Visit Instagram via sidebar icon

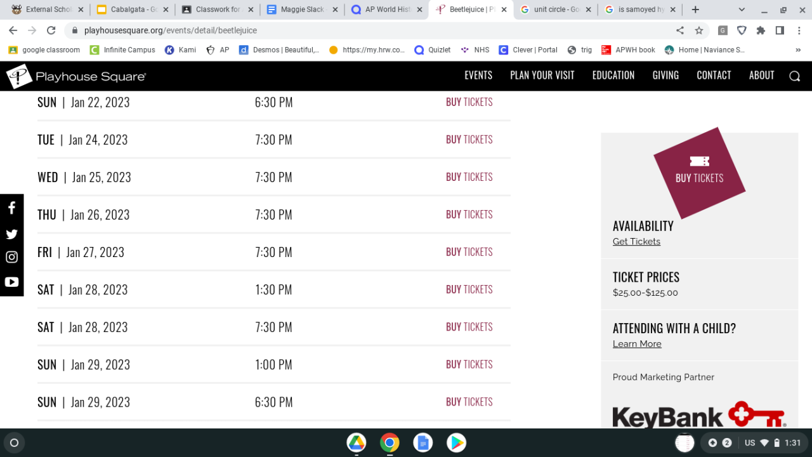pos(11,257)
